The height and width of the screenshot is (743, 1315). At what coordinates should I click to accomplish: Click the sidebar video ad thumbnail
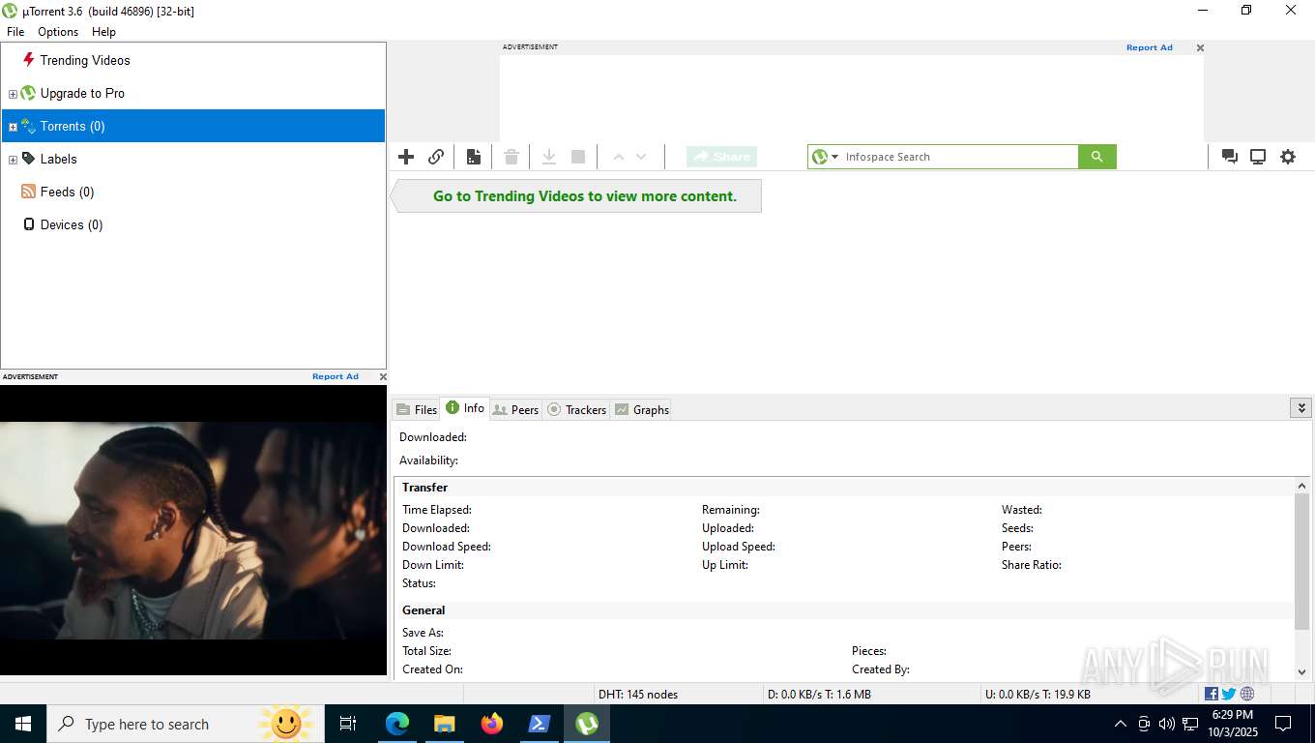click(x=193, y=530)
